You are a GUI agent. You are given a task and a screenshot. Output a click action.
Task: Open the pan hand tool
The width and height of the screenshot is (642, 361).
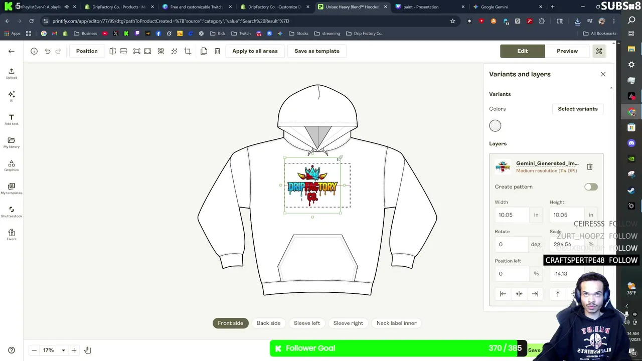[x=87, y=350]
